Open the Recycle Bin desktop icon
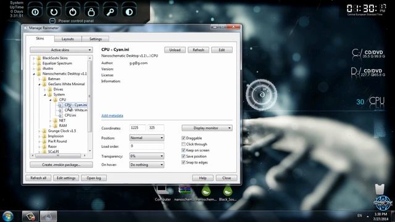 (x=380, y=189)
